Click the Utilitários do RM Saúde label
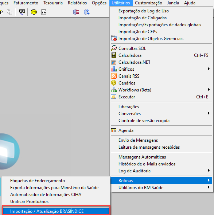214x215 pixels. click(141, 188)
